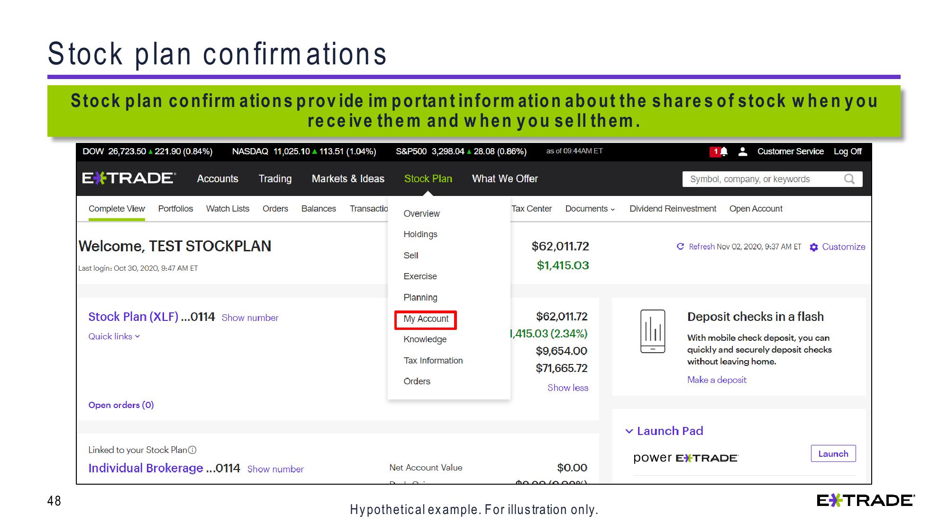Click the Power E*TRADE logo
Screen dimensions: 948x532
click(x=685, y=458)
